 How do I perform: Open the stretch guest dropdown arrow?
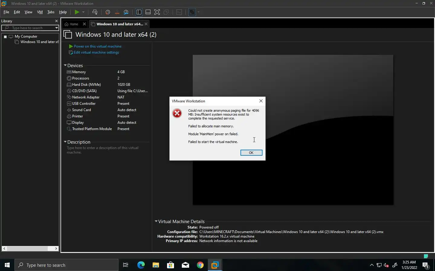click(198, 12)
